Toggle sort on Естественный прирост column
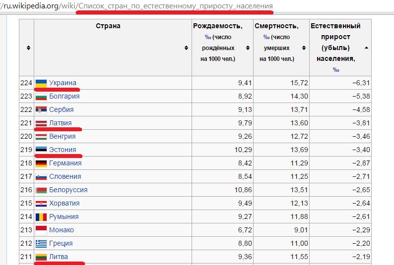Viewport: 394px width, 265px height. click(x=366, y=48)
